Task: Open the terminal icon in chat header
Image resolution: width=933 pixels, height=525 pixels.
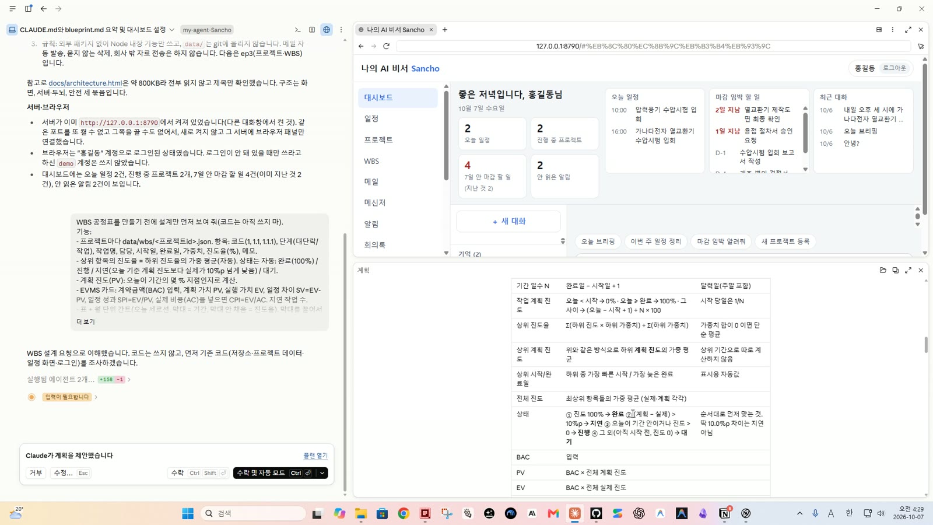Action: (x=297, y=30)
